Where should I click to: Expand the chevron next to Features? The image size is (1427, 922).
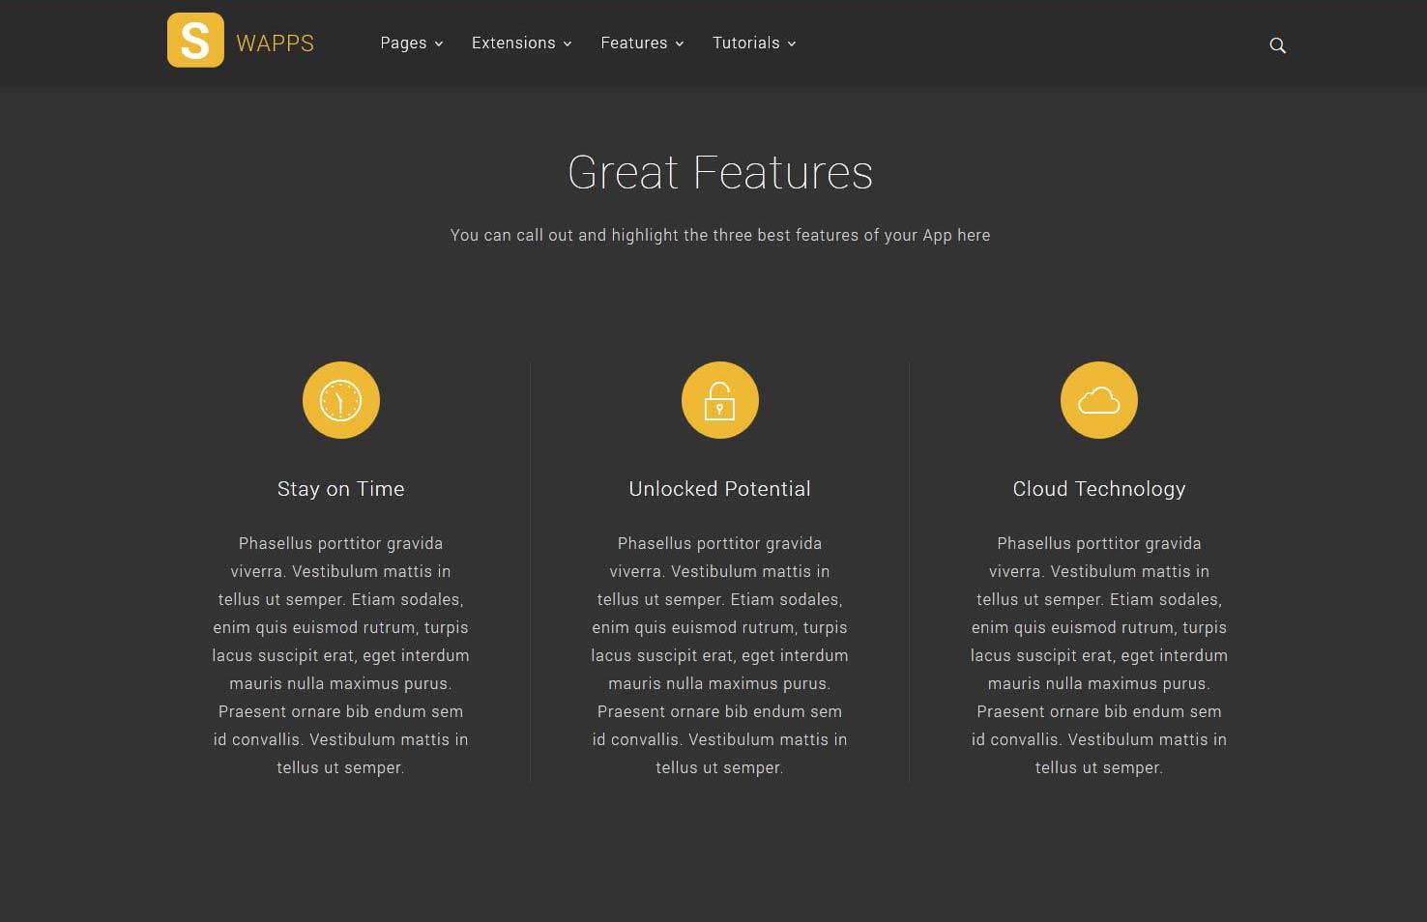coord(680,44)
